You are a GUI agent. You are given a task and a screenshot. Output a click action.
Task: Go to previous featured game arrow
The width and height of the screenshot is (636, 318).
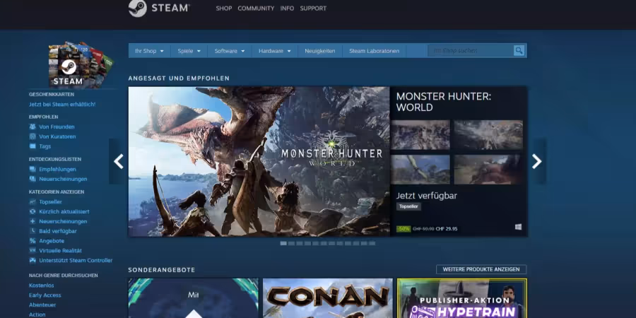(119, 161)
